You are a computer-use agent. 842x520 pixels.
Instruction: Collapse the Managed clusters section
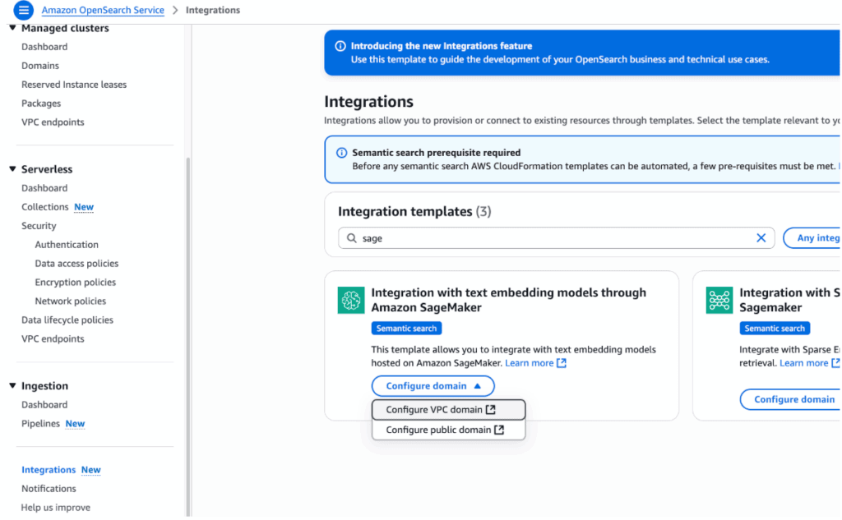12,27
